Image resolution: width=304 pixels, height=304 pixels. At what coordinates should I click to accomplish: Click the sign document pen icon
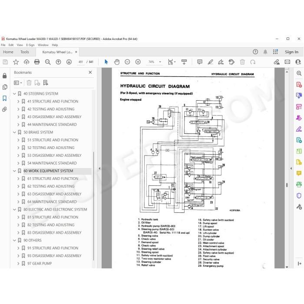(221, 62)
